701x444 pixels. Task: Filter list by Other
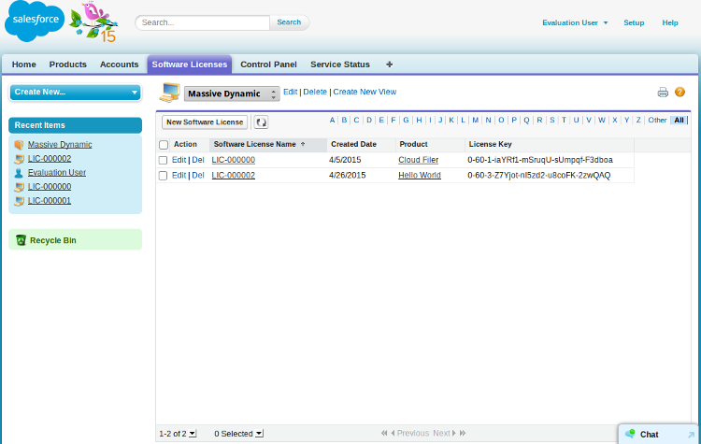pyautogui.click(x=657, y=120)
